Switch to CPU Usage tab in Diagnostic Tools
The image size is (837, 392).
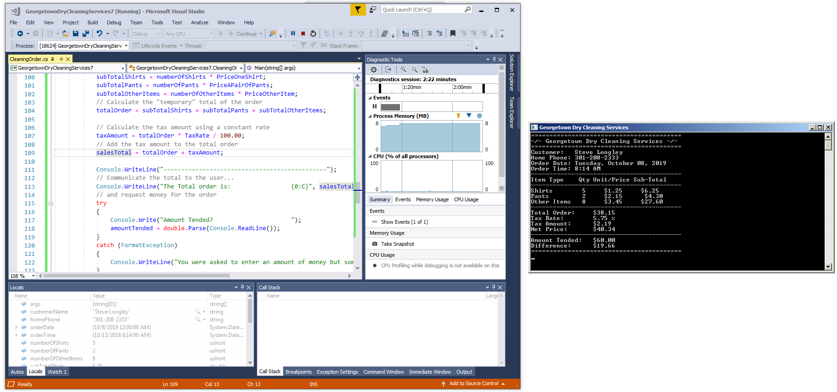coord(466,199)
